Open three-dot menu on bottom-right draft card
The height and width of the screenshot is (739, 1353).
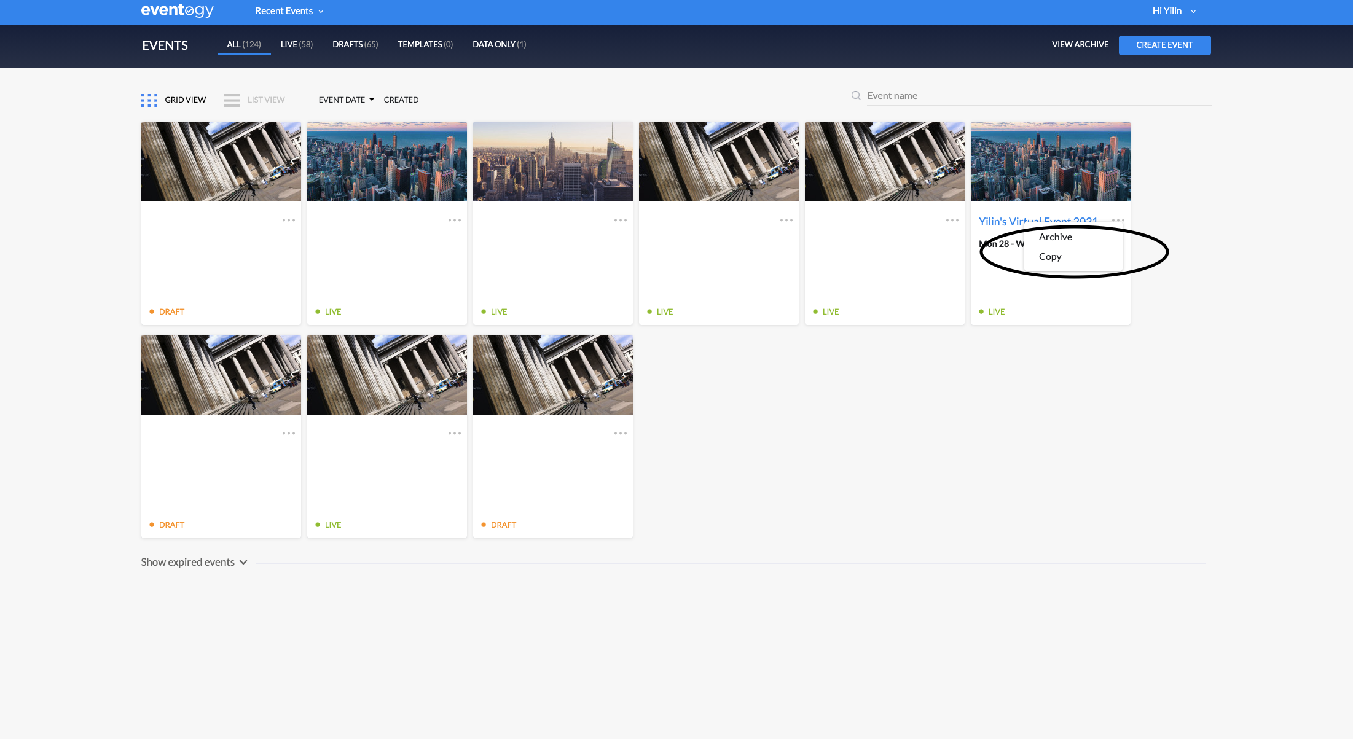pyautogui.click(x=621, y=434)
